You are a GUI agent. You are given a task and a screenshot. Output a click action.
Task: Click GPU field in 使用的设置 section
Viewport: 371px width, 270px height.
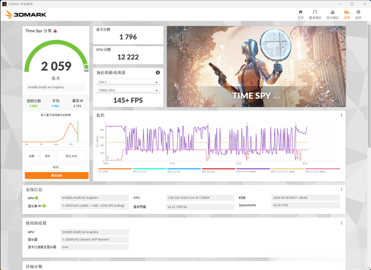[x=94, y=232]
